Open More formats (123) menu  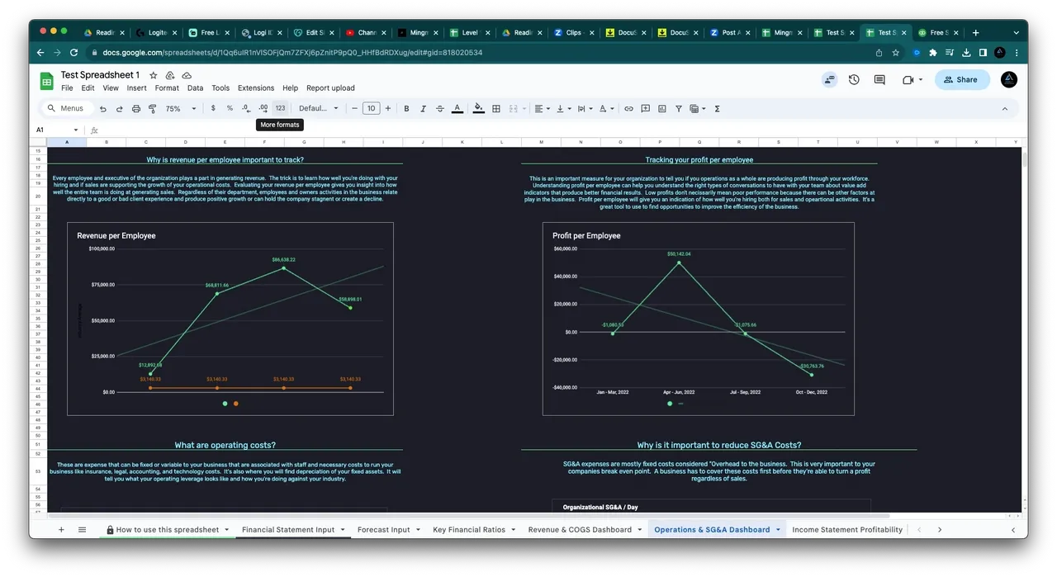tap(280, 108)
